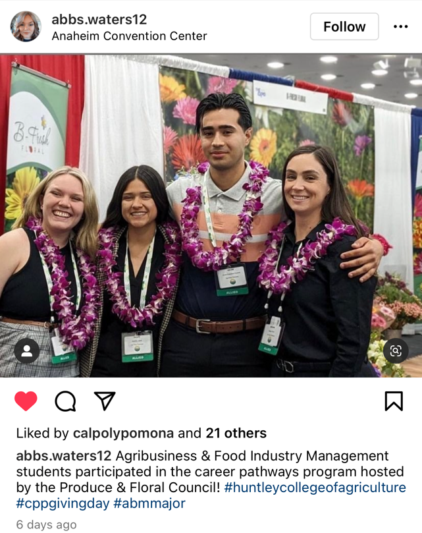Tap the 6 days ago timestamp

coord(47,524)
